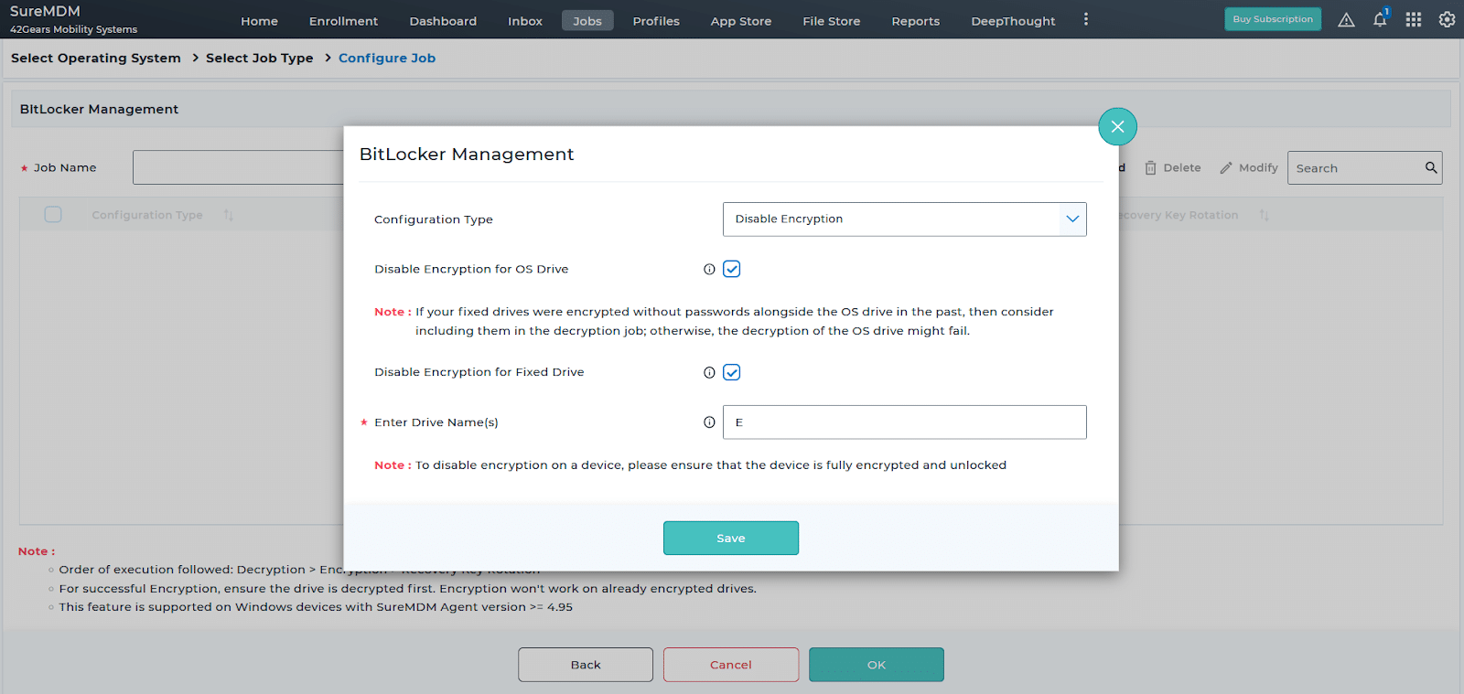Click the Delete trash icon
Screen dimensions: 1464x694
click(1151, 168)
